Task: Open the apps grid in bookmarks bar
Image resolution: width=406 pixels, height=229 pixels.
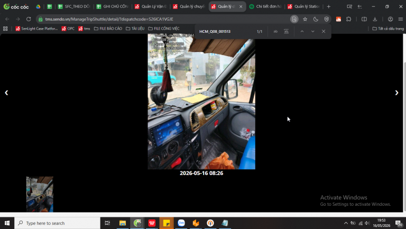Action: [x=5, y=29]
